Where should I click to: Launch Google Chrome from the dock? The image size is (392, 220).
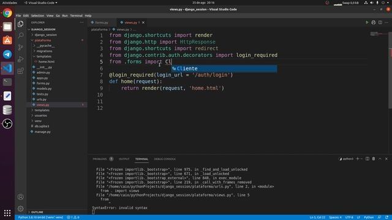[7, 13]
